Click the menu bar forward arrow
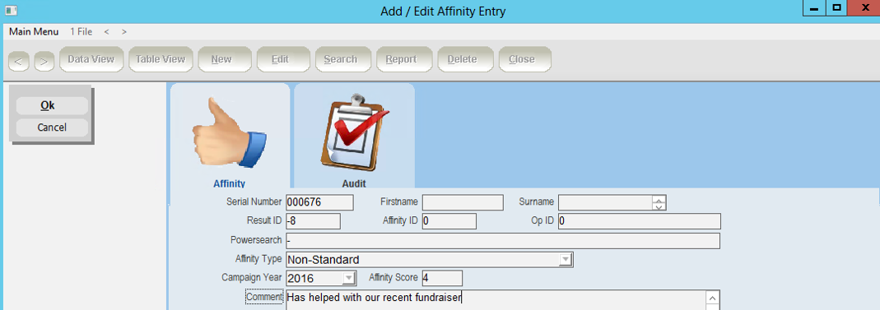880x310 pixels. [x=124, y=32]
